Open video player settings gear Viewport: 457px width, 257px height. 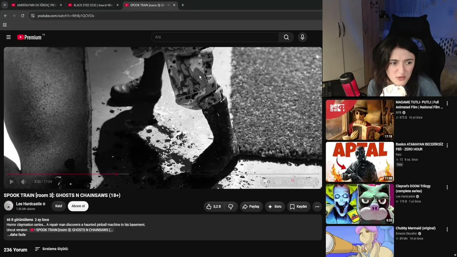(x=290, y=182)
